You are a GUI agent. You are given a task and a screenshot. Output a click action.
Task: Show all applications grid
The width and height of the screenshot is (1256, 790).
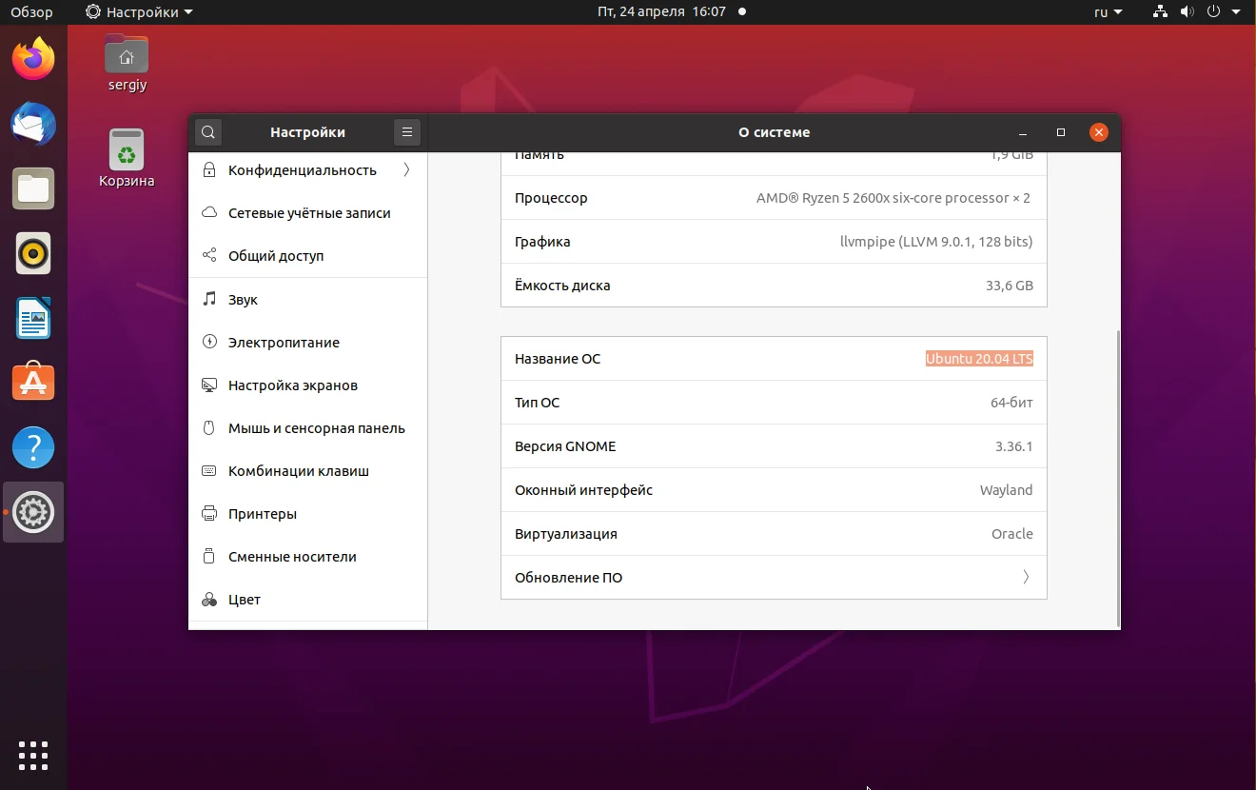(33, 755)
